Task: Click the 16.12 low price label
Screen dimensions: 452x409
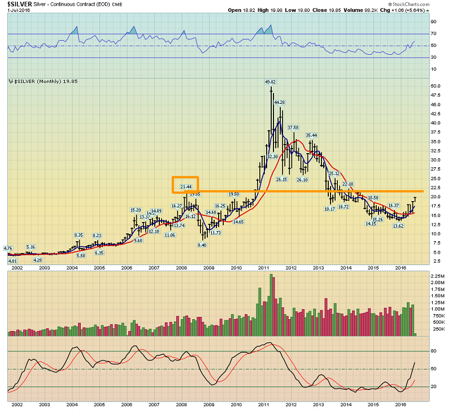Action: point(190,216)
